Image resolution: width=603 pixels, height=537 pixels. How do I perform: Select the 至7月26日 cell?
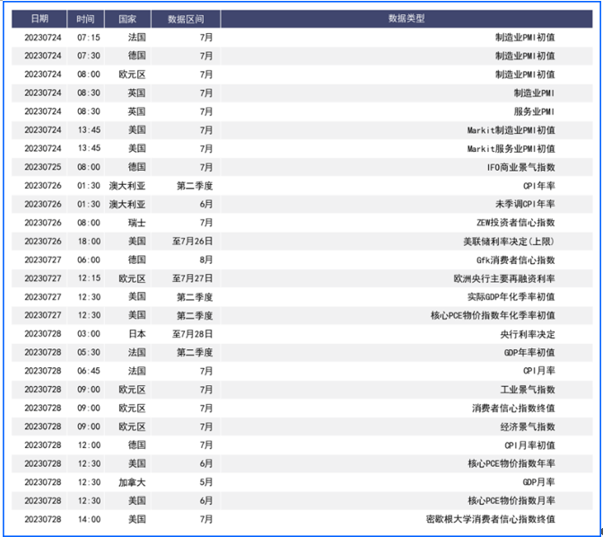192,242
